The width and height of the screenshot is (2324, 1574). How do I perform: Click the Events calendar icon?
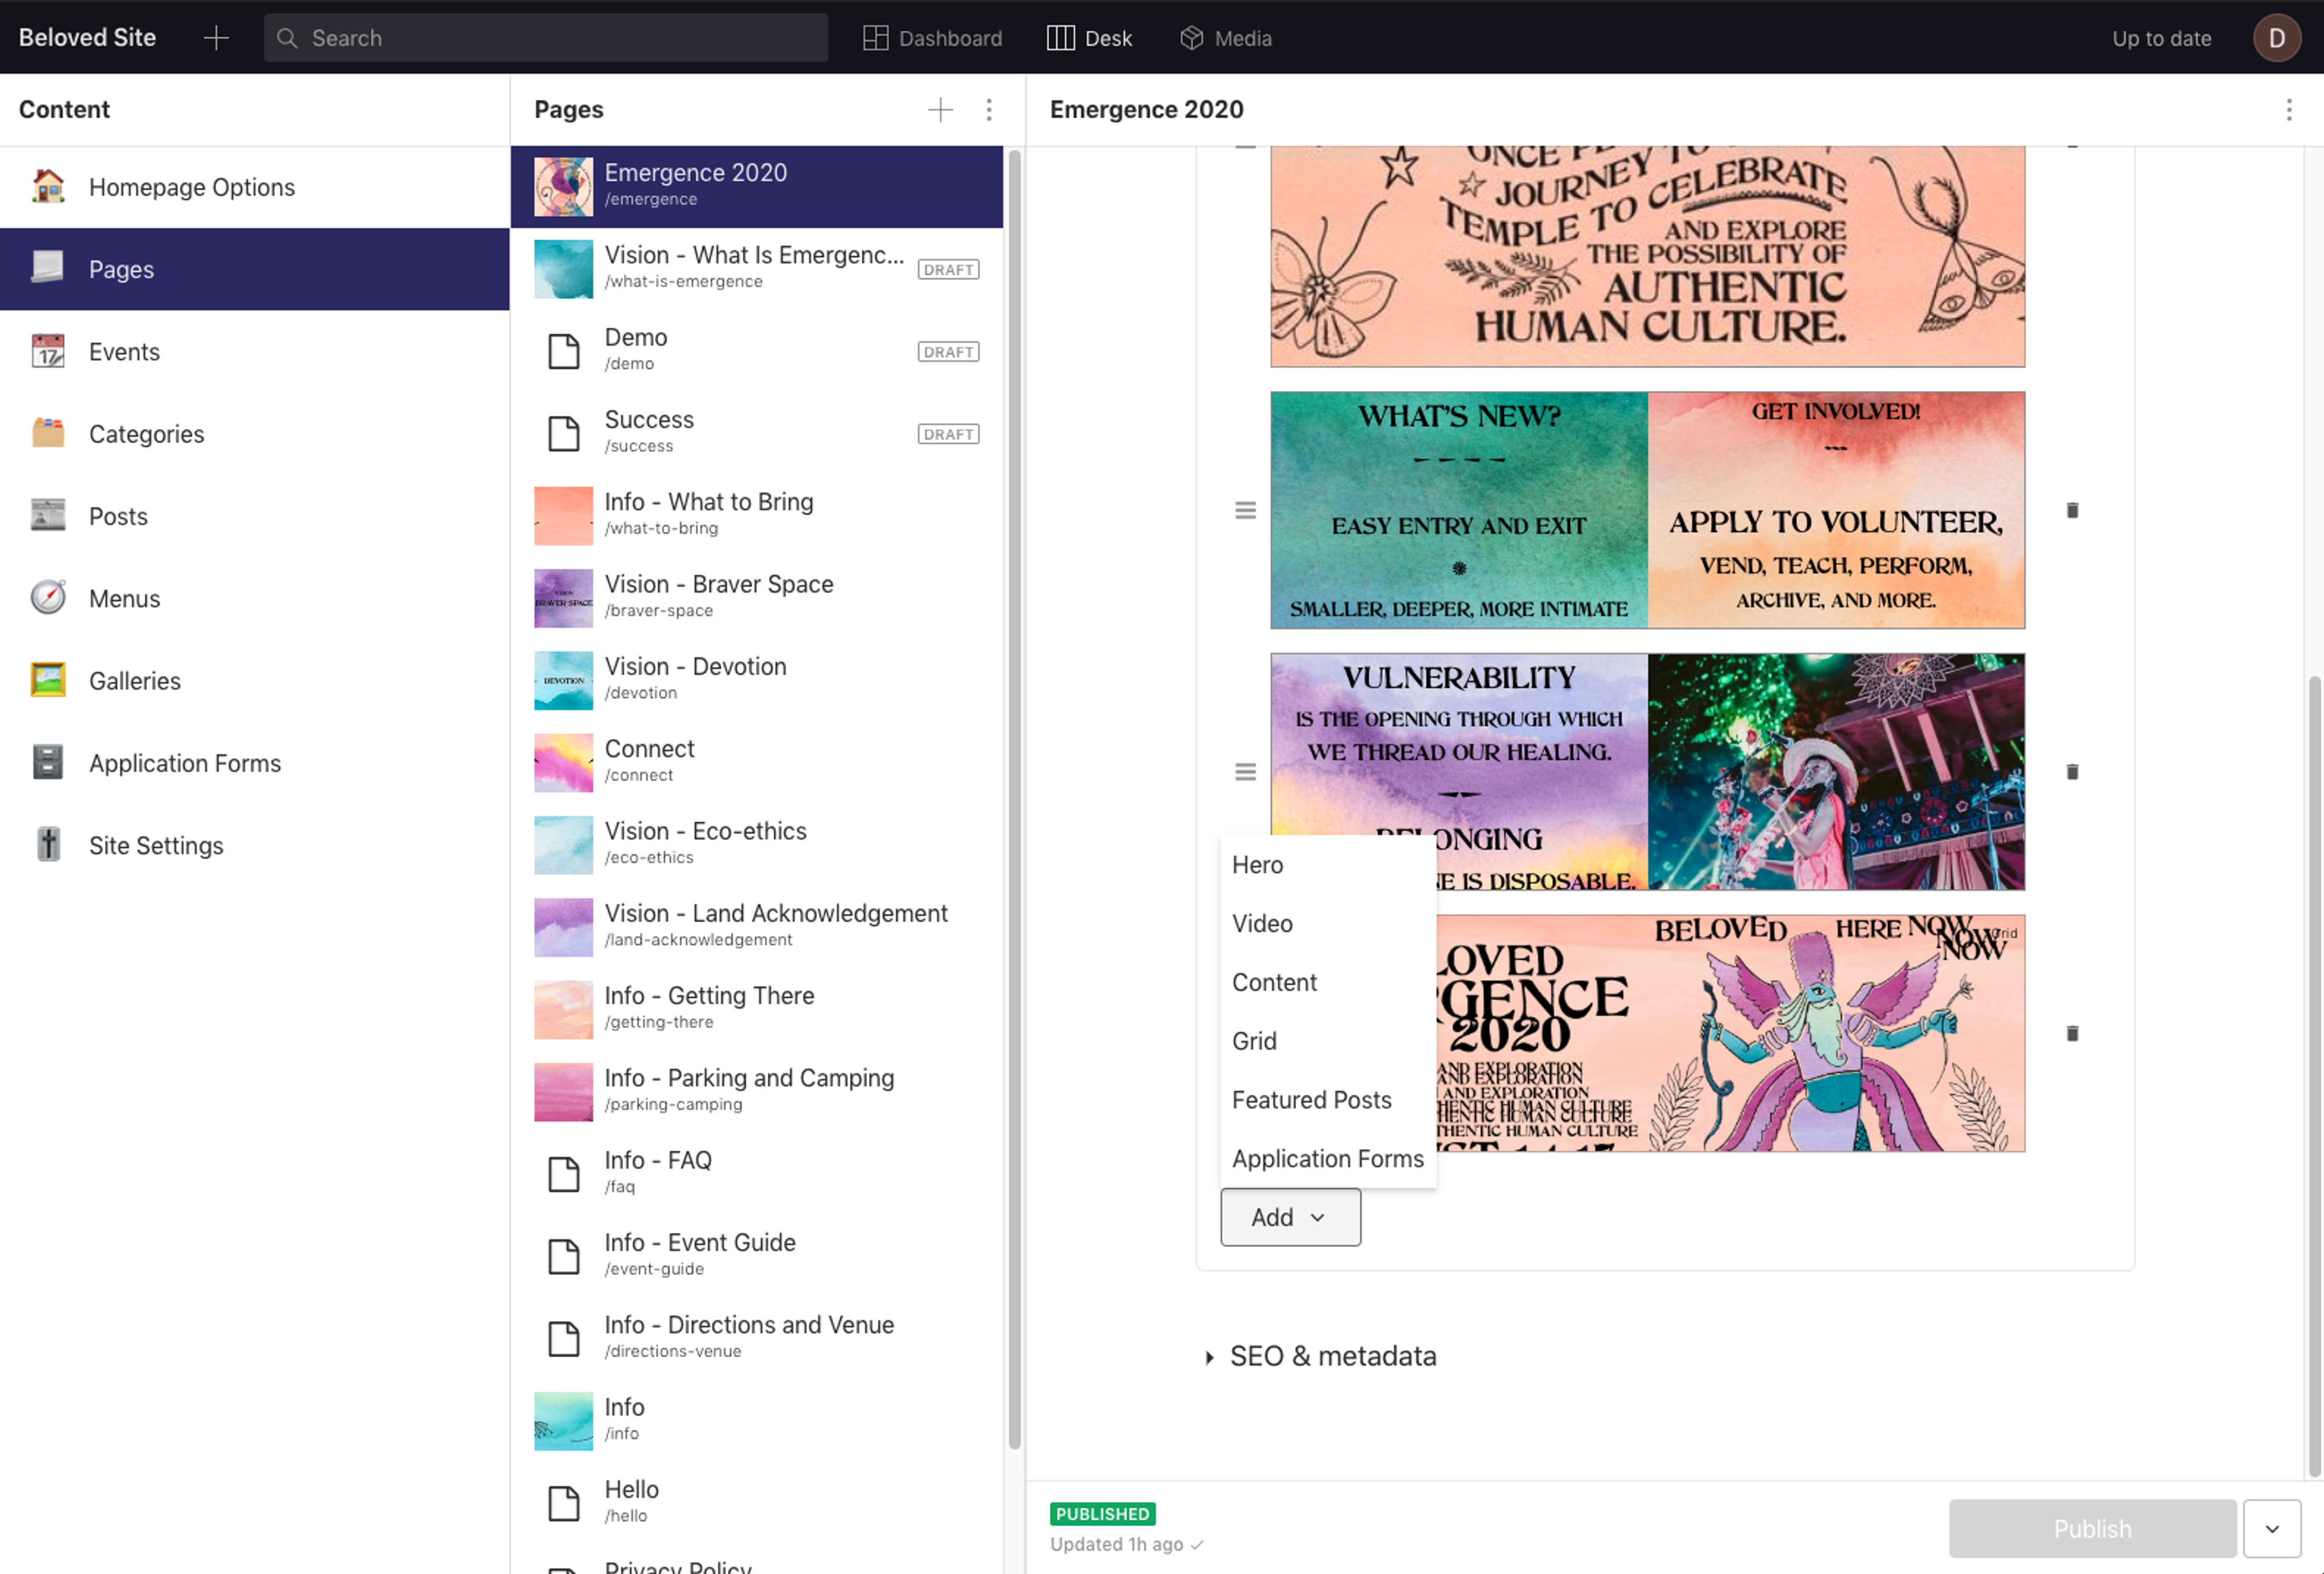coord(48,351)
